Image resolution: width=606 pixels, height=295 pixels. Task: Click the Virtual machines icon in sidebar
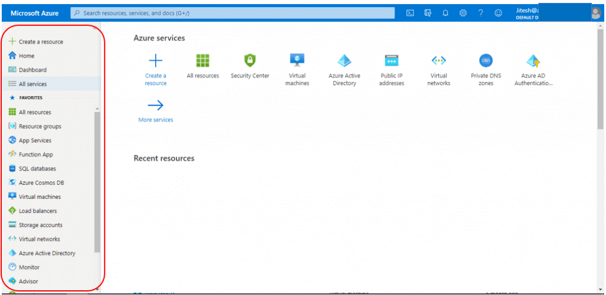pos(12,197)
